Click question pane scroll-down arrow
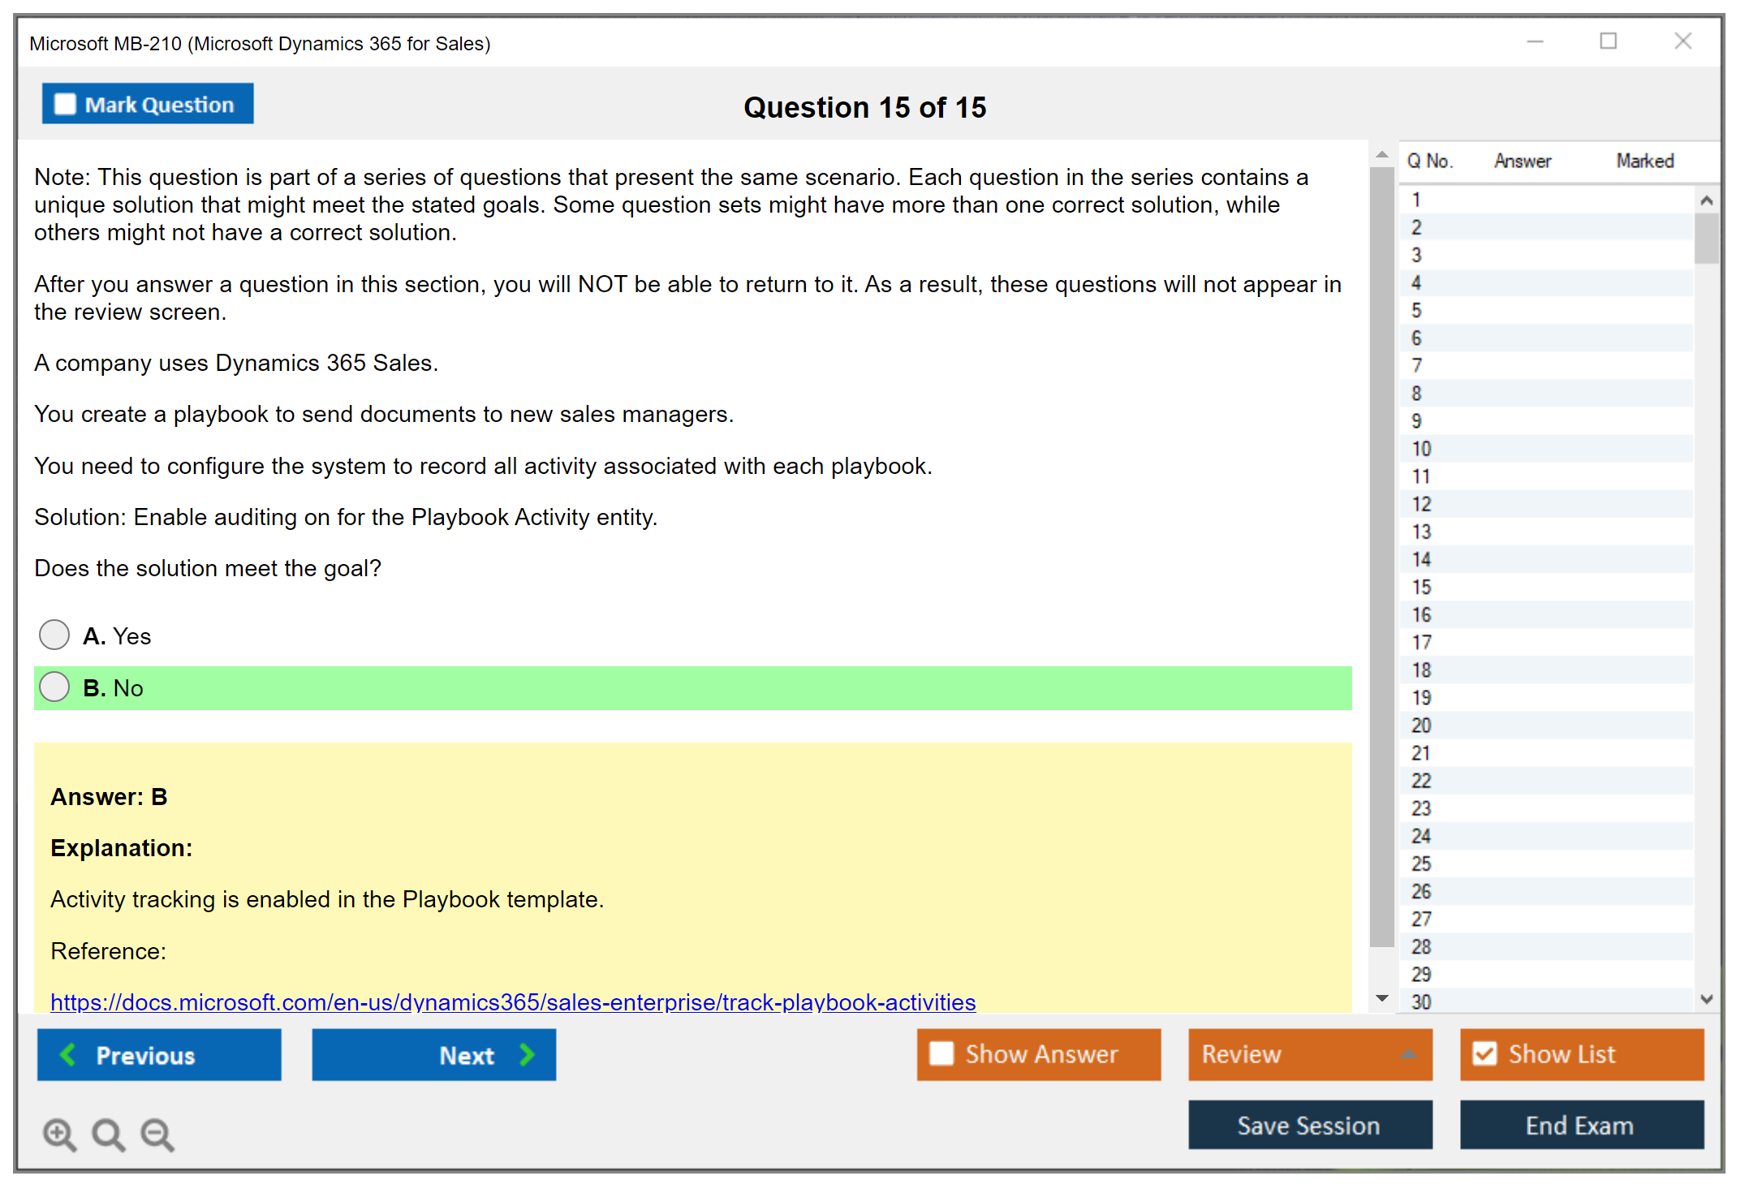1745x1193 pixels. 1381,998
